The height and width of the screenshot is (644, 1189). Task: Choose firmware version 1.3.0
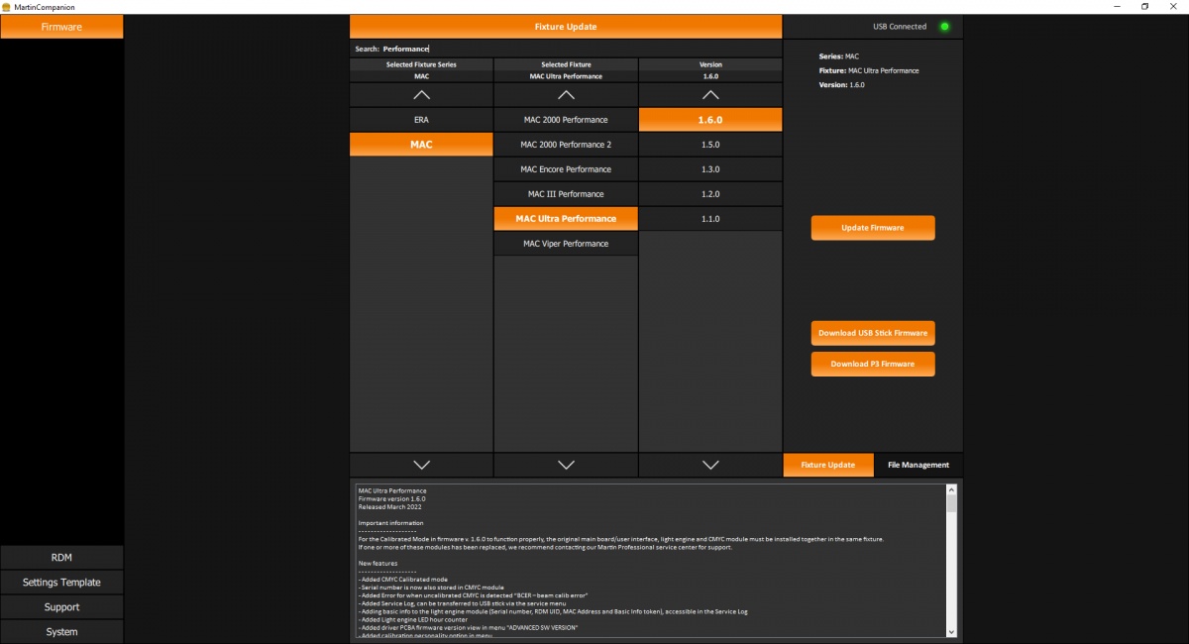710,169
